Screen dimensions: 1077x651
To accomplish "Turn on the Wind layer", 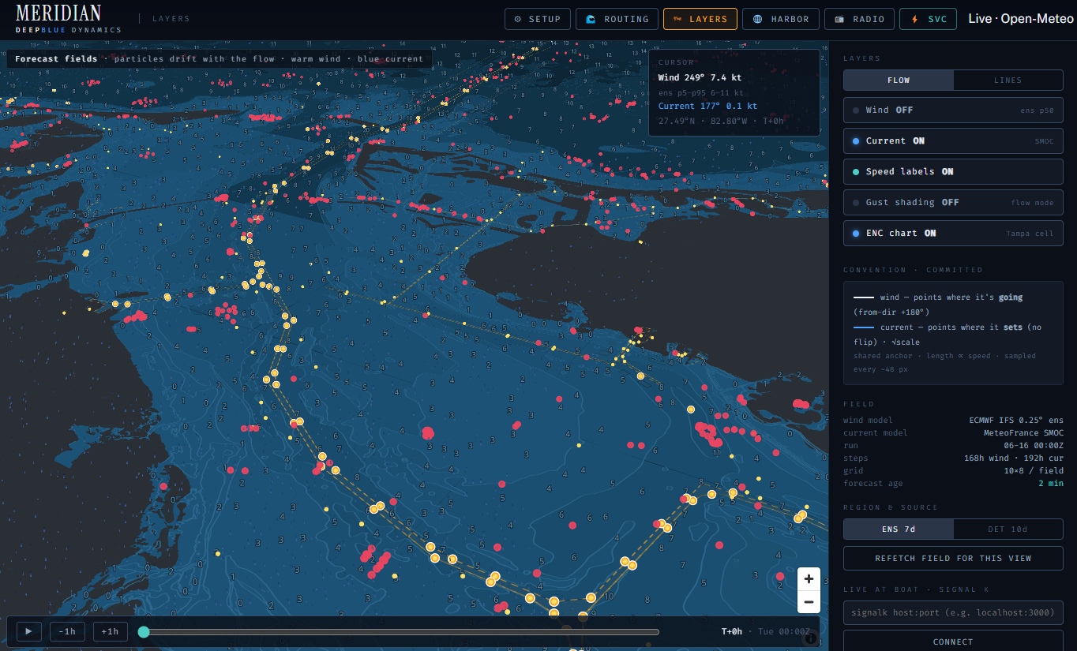I will 953,110.
